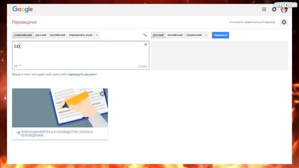Choose Определить язык option
299x168 pixels.
(81, 35)
